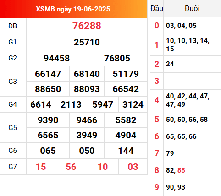
Task: Select G5 number 9466
Action: coord(87,120)
